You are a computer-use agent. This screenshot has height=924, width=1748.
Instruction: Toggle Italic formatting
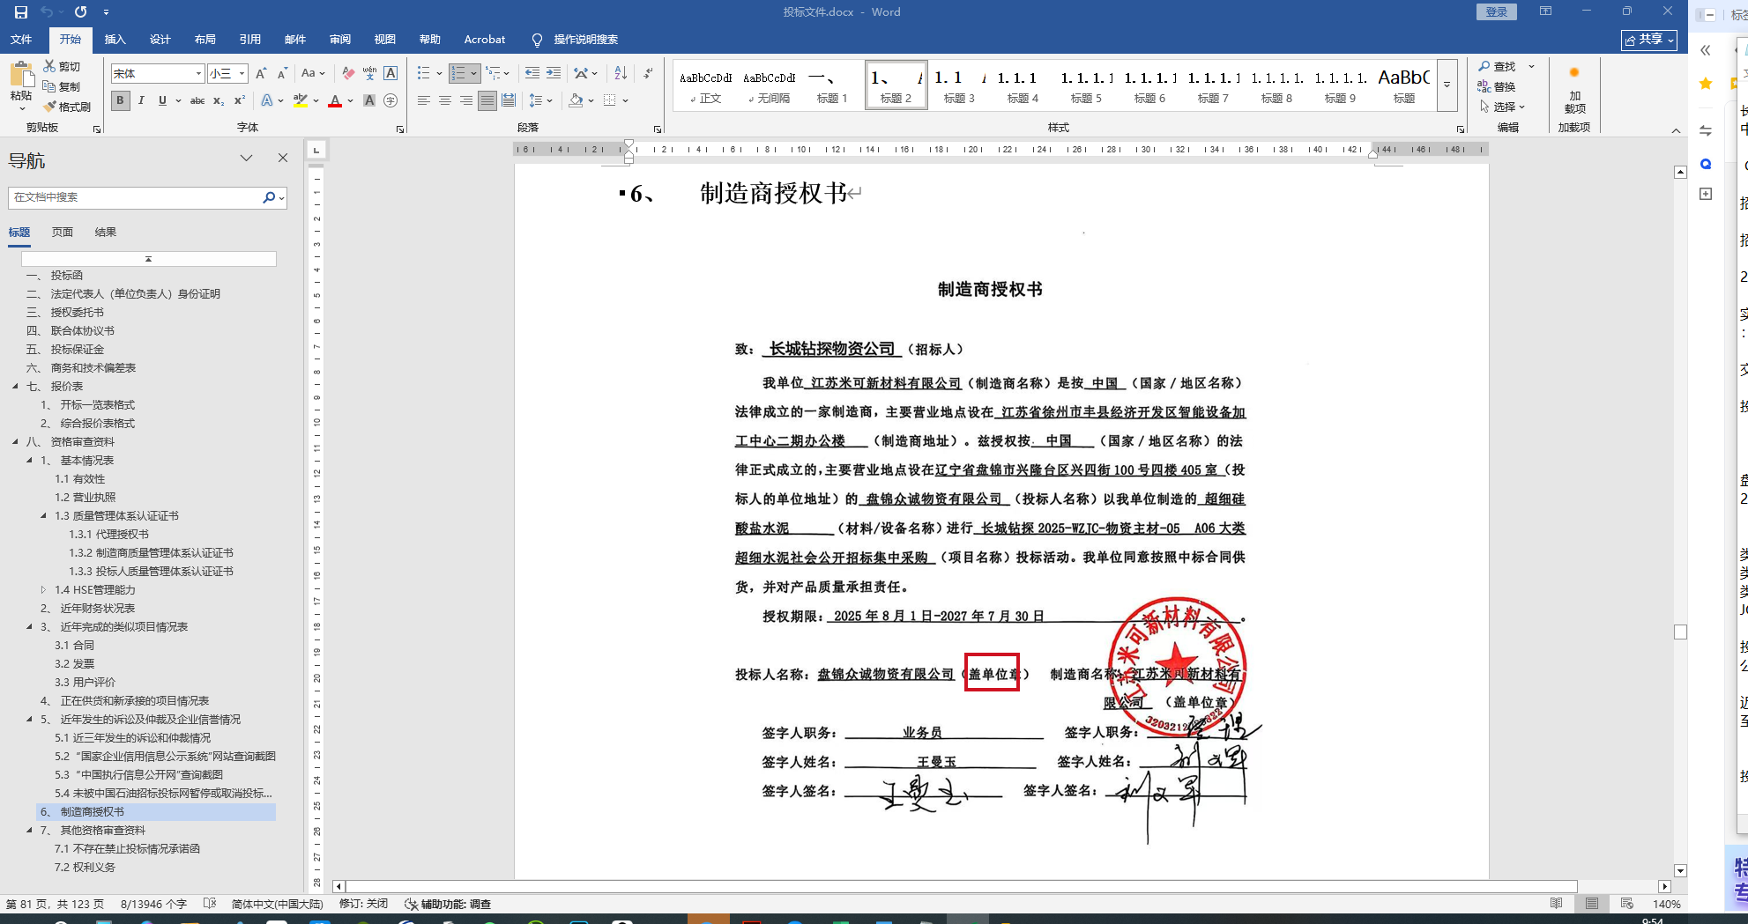pyautogui.click(x=141, y=100)
